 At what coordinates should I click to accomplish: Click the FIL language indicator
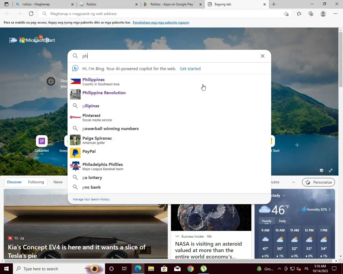pyautogui.click(x=307, y=269)
